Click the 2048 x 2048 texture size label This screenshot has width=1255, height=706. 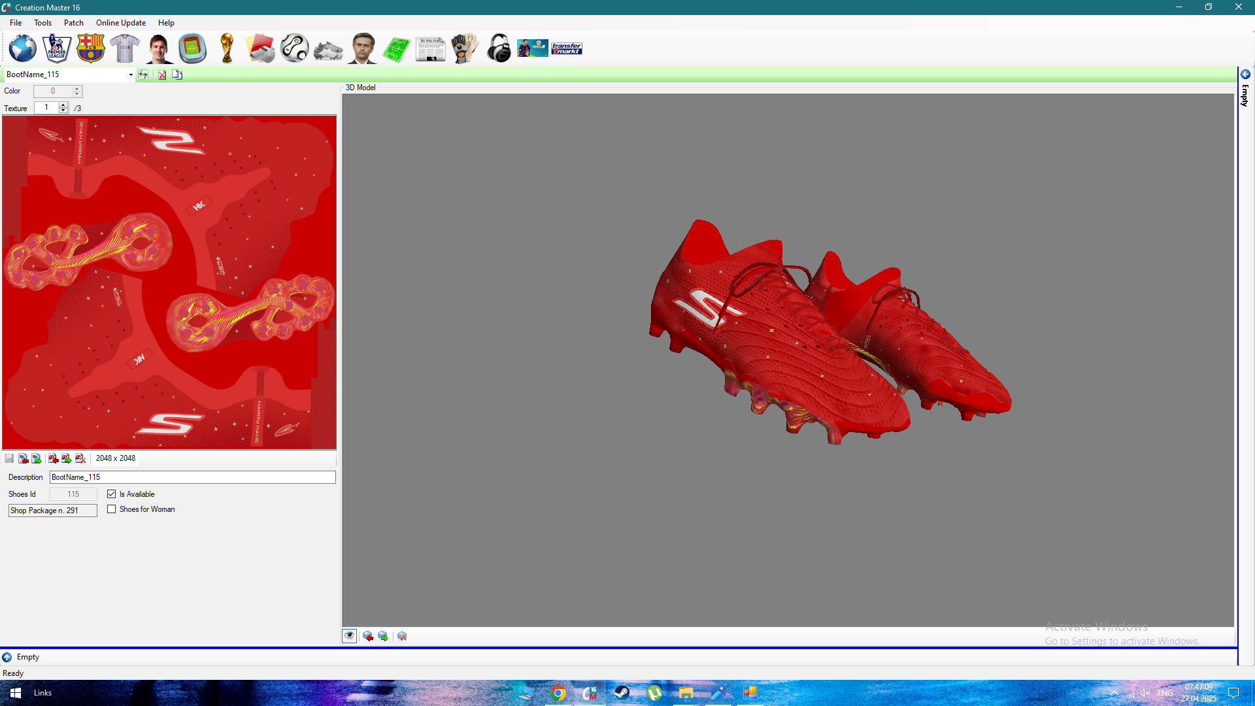coord(116,458)
